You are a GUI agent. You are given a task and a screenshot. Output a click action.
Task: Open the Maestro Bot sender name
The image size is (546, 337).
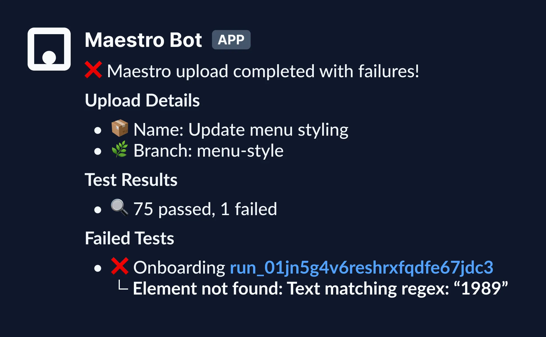143,40
